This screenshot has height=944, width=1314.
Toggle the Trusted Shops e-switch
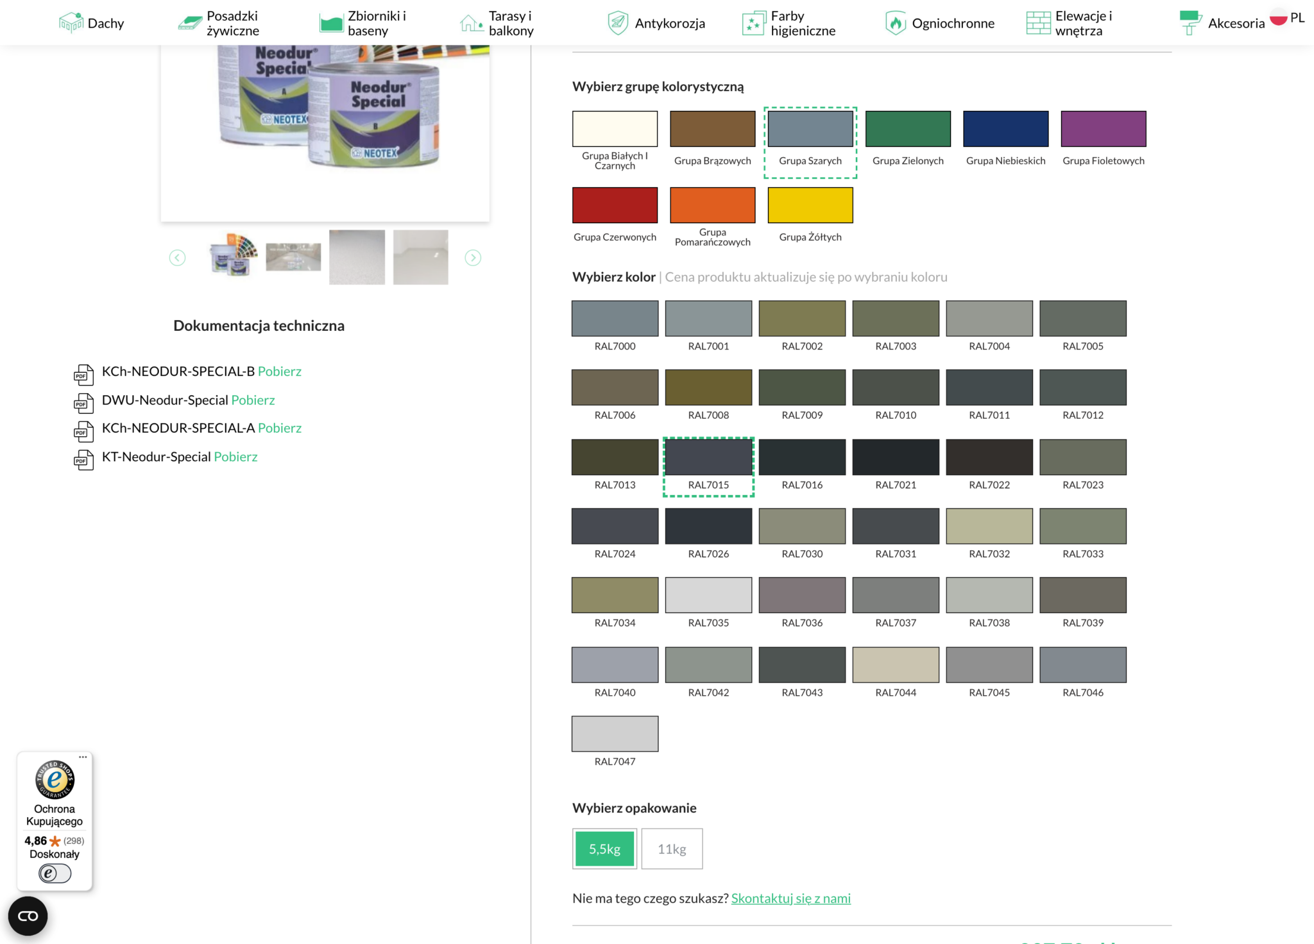(x=55, y=873)
